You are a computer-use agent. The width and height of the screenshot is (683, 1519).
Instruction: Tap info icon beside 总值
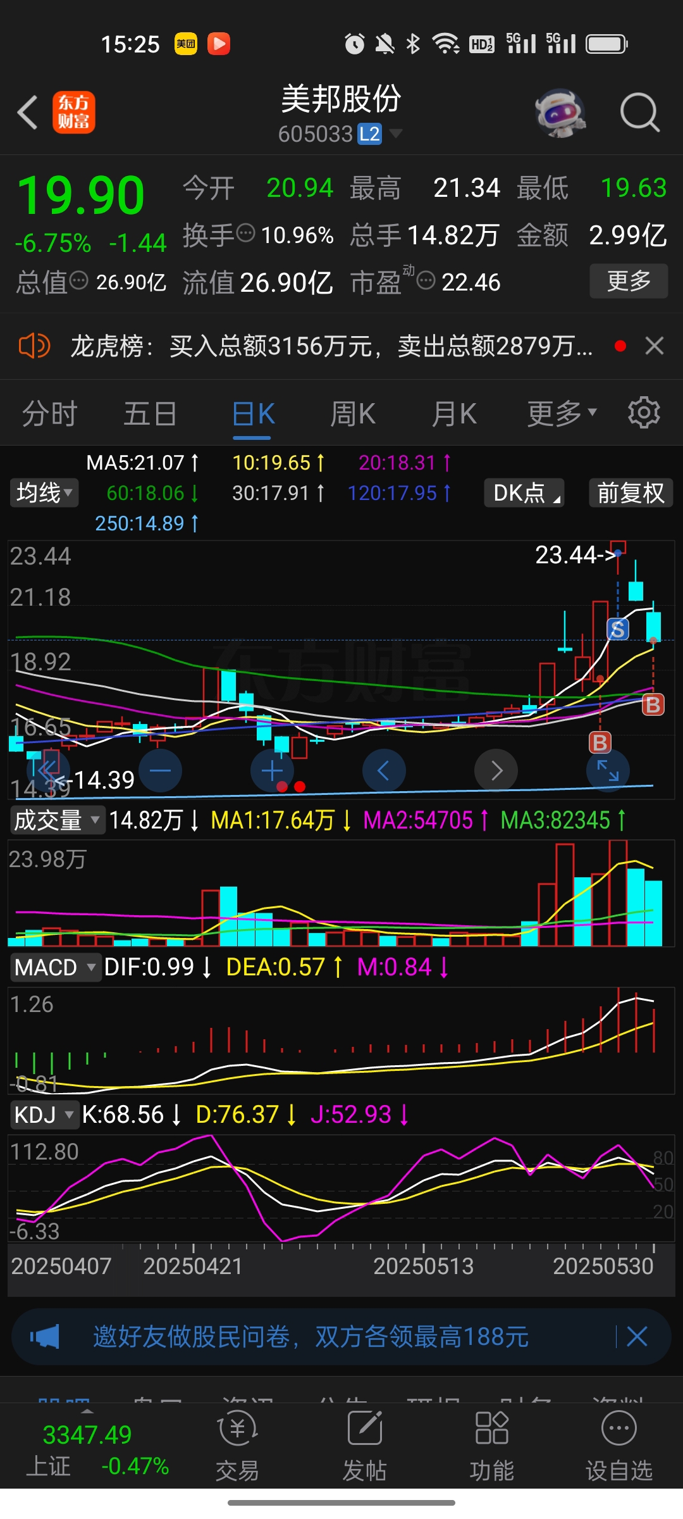[x=78, y=280]
